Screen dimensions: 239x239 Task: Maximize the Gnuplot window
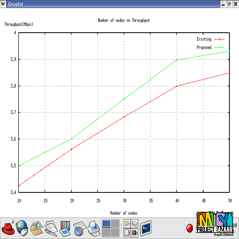229,4
